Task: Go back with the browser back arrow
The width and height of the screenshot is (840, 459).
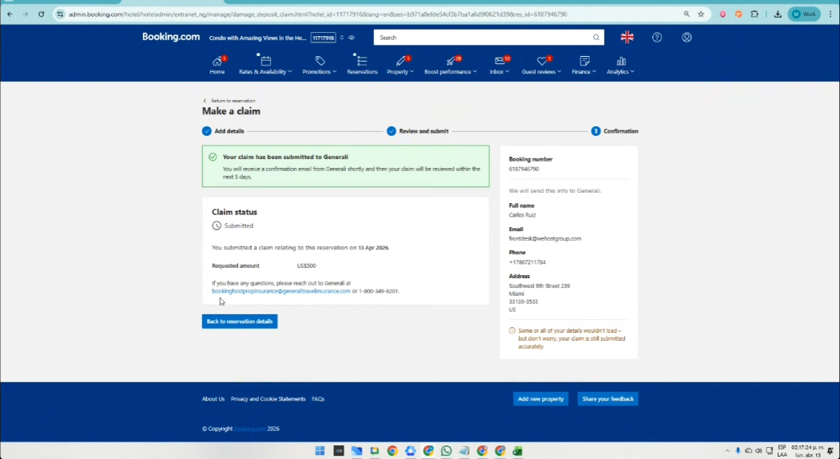Action: [10, 14]
